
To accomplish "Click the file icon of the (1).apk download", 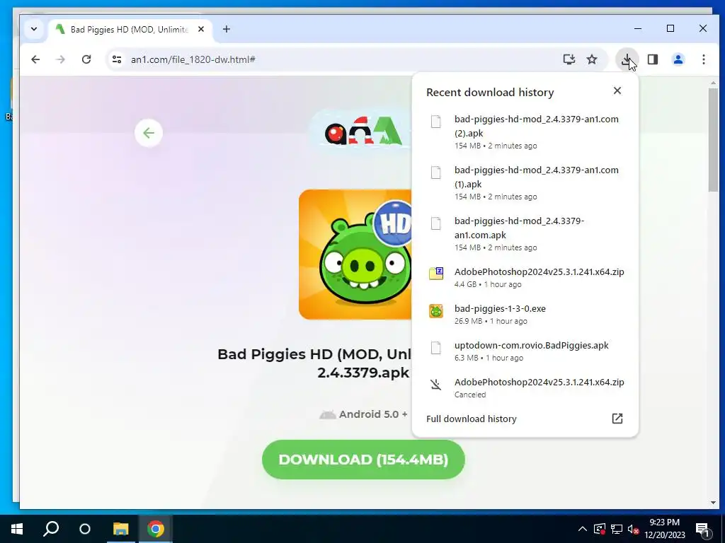I will (x=435, y=173).
